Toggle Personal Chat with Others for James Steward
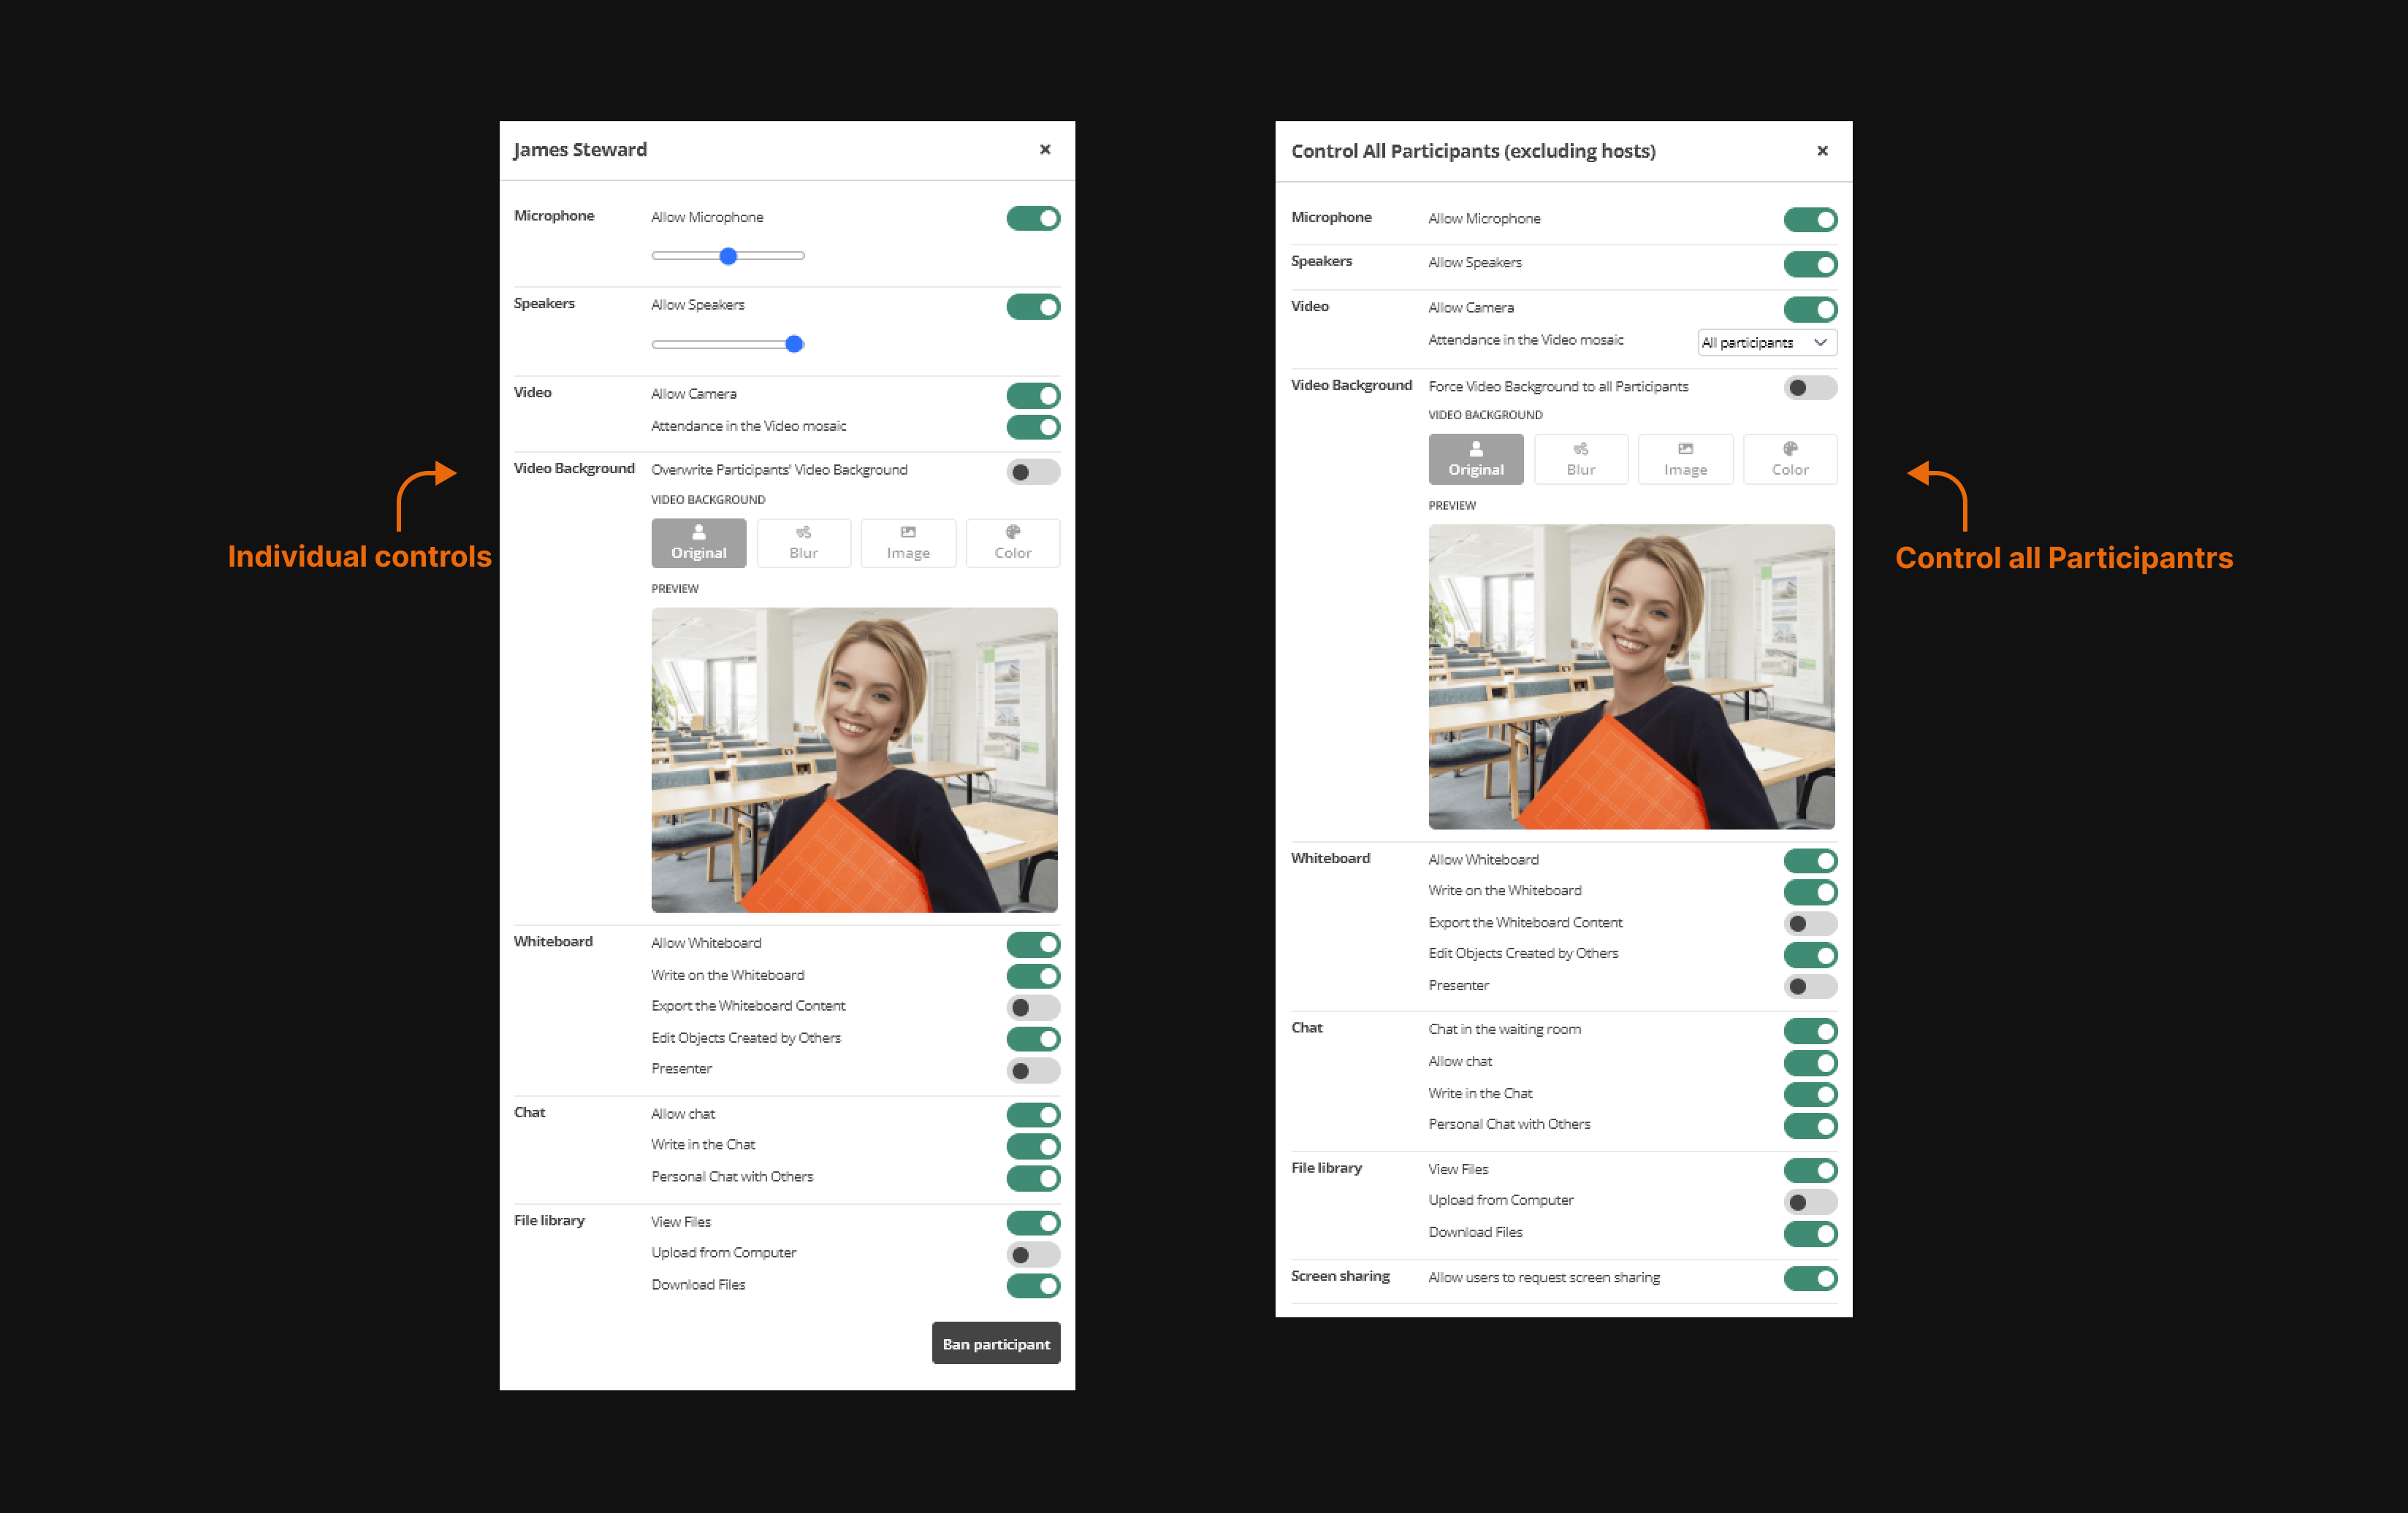 point(1033,1179)
